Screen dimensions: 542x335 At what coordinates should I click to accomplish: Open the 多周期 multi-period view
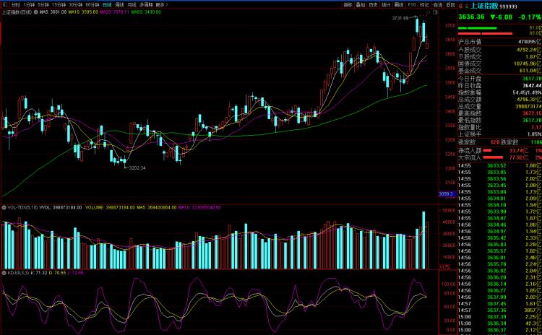pos(146,5)
